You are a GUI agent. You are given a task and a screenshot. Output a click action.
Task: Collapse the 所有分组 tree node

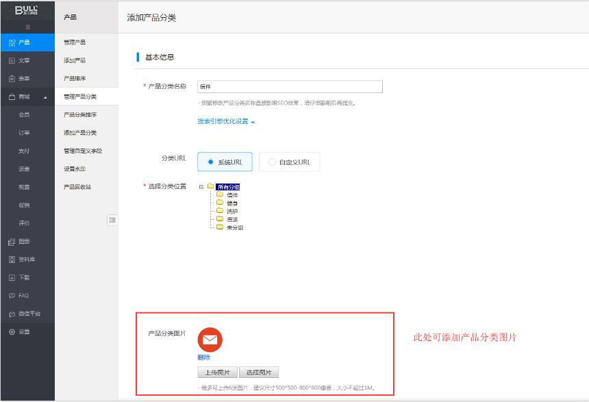201,187
